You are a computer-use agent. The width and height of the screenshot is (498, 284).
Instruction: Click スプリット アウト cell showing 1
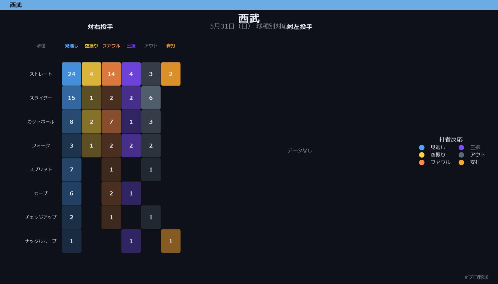point(151,170)
